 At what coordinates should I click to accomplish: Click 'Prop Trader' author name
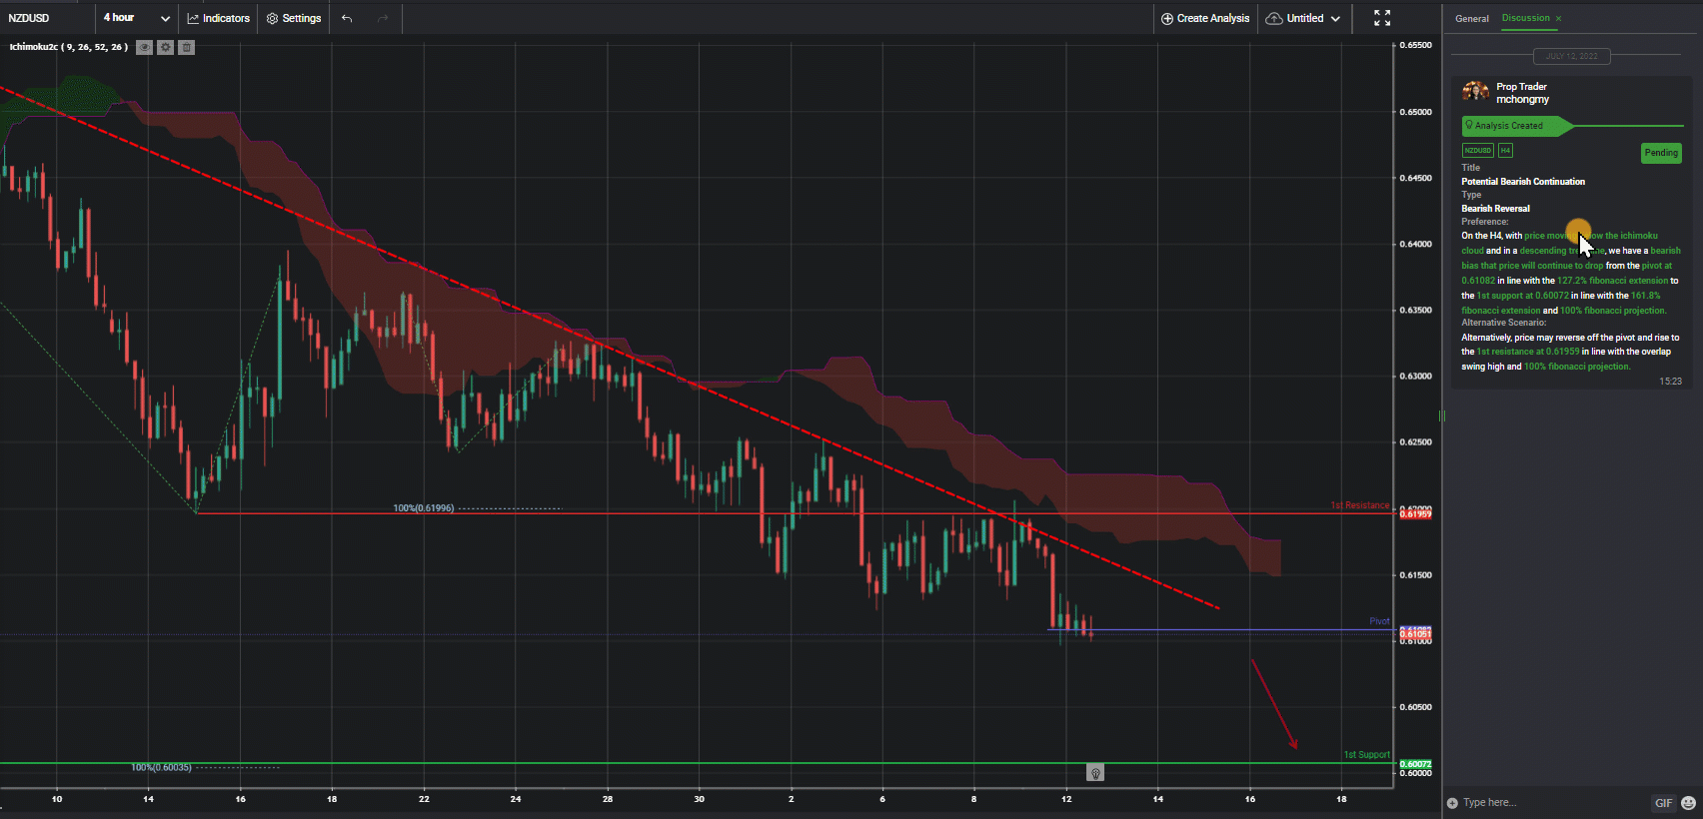(x=1521, y=87)
